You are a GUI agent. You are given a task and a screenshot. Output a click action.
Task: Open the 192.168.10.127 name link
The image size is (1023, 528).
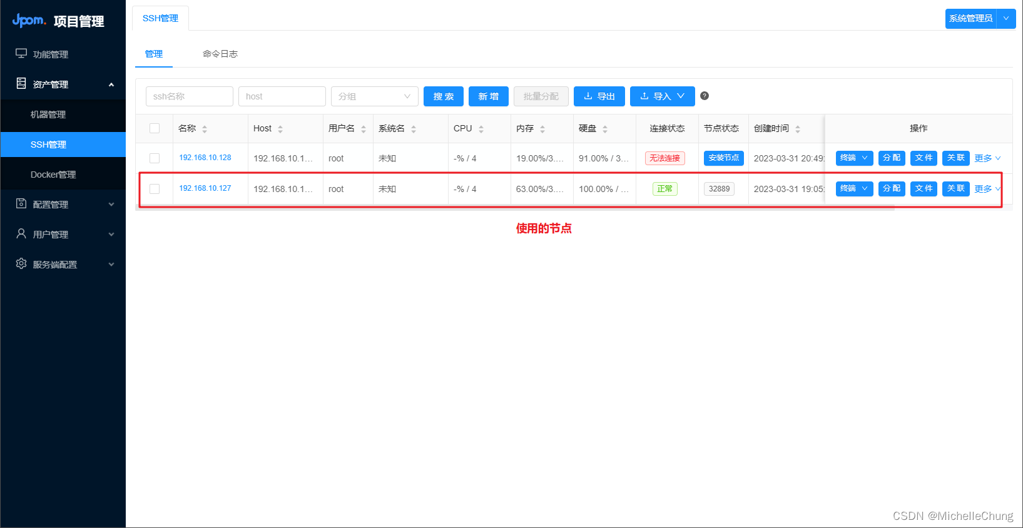point(205,188)
